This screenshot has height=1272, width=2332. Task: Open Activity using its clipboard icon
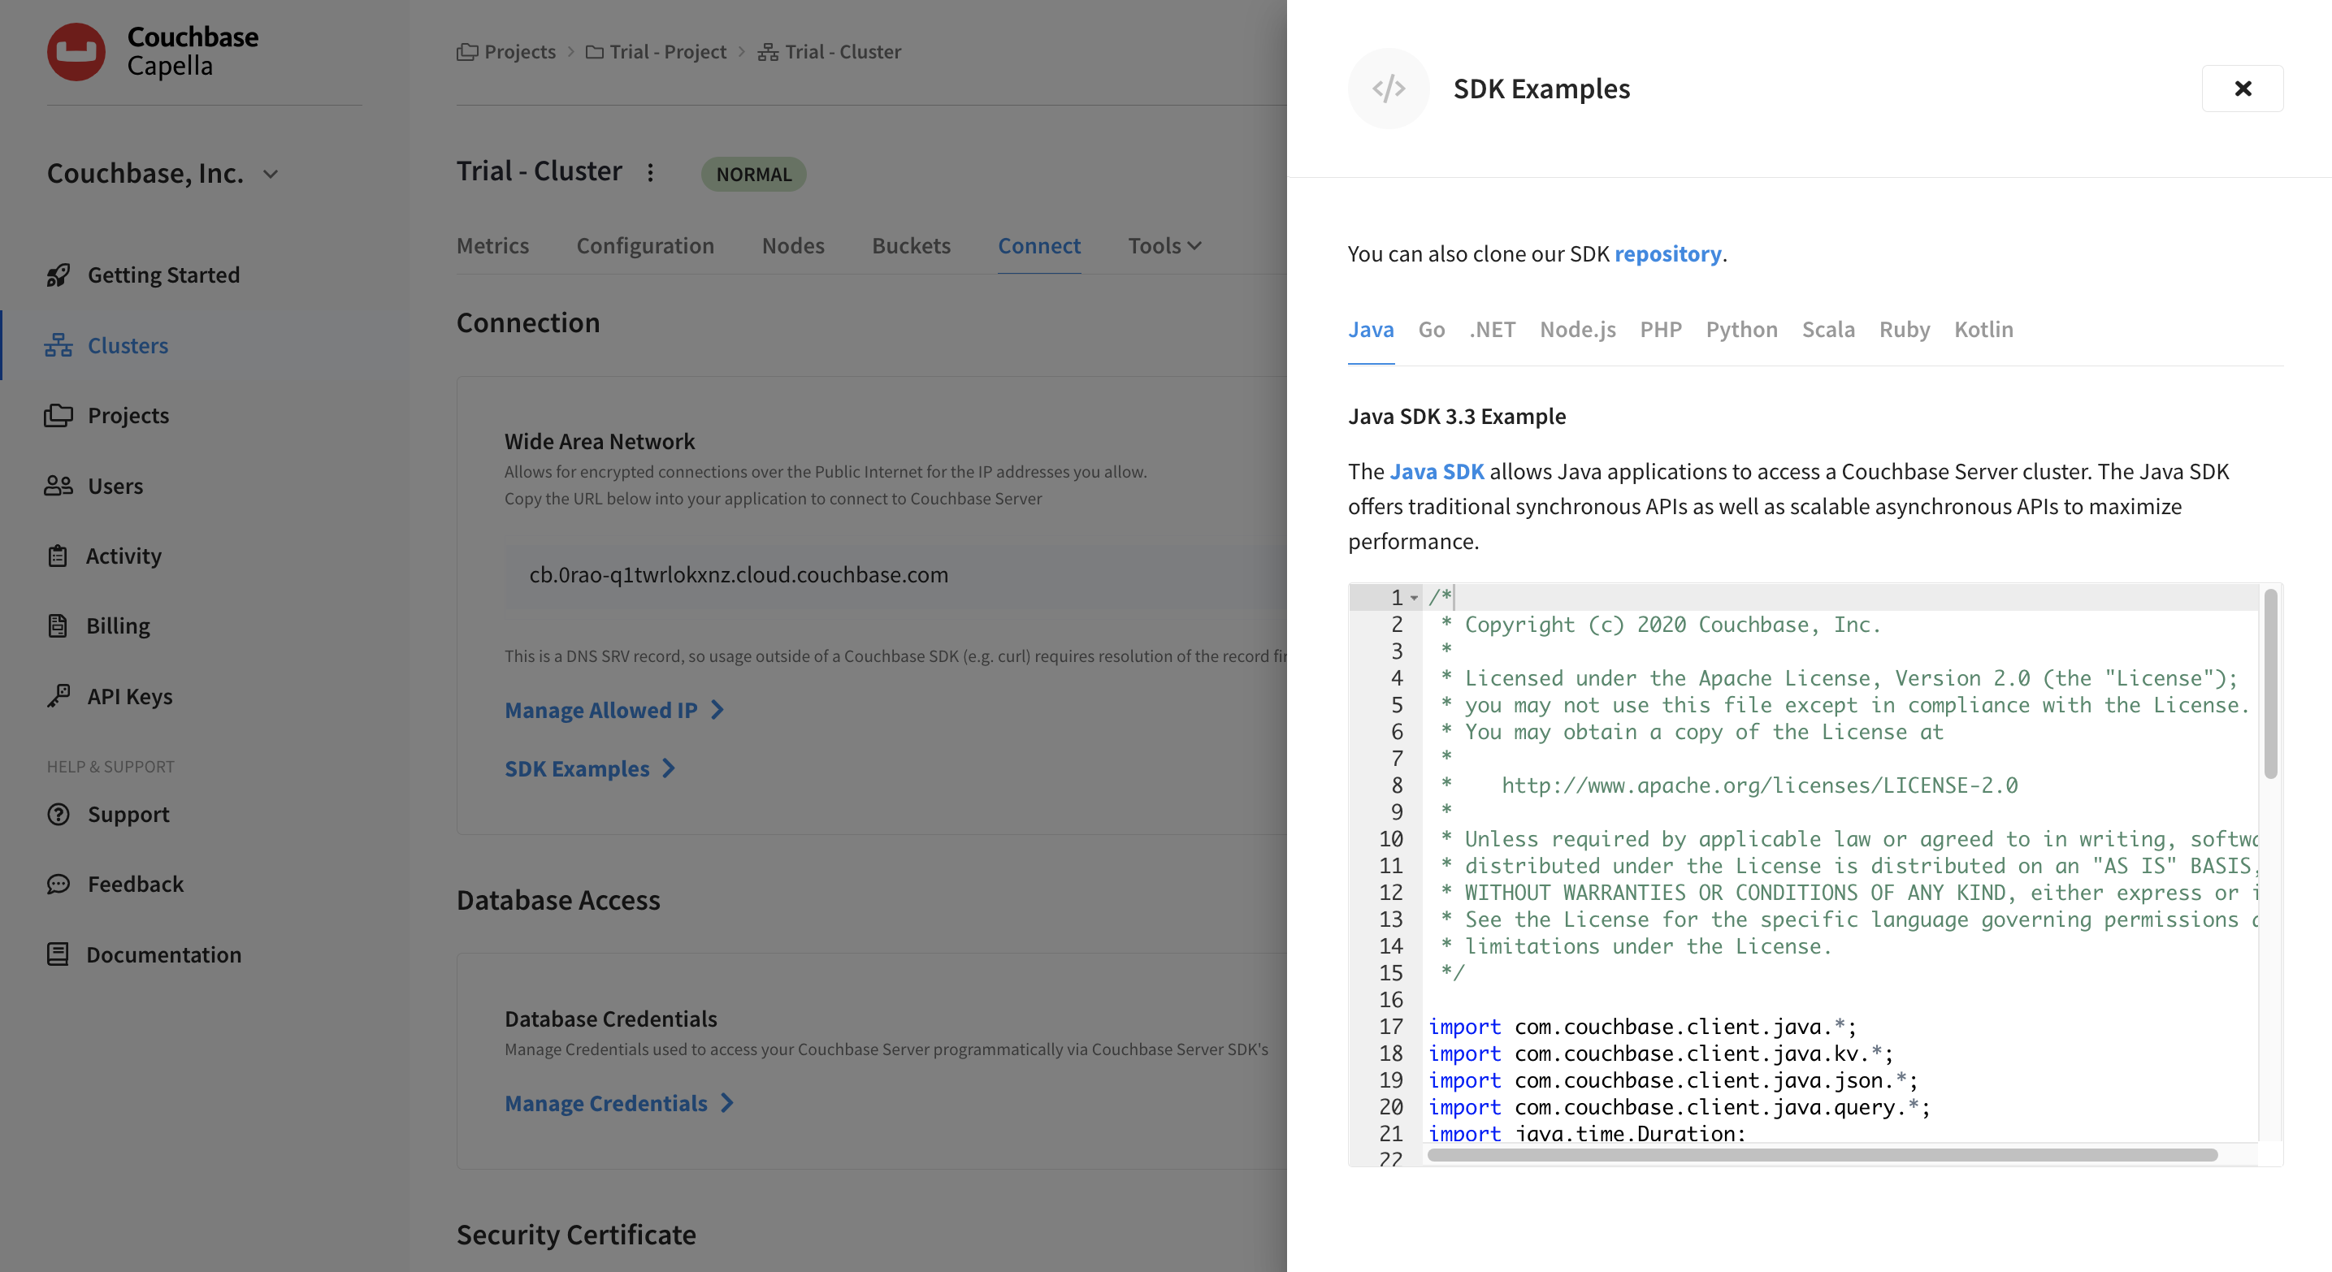(58, 556)
